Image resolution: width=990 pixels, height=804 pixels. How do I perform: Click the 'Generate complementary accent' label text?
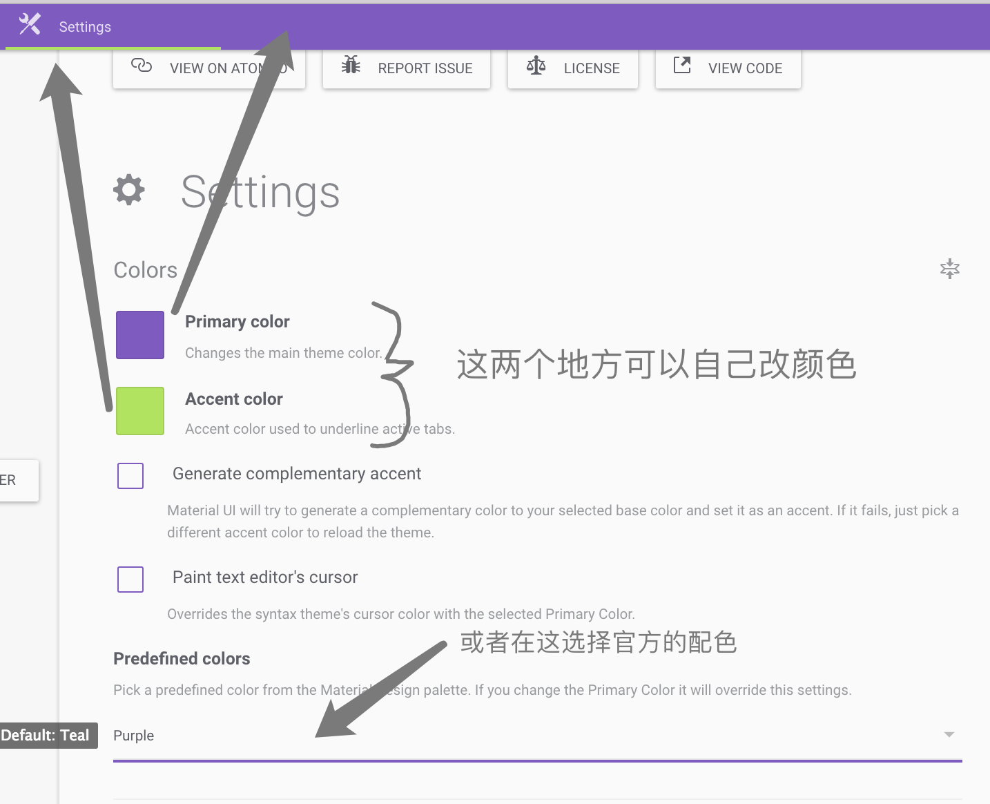[296, 474]
